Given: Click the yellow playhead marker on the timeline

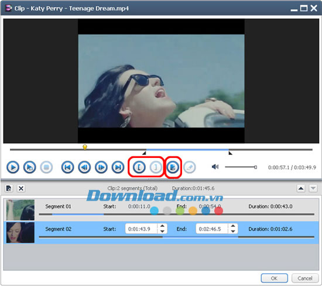Looking at the screenshot, I should click(x=85, y=147).
